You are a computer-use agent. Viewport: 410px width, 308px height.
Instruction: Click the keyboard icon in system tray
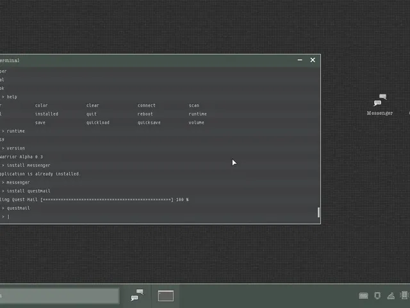click(x=363, y=296)
